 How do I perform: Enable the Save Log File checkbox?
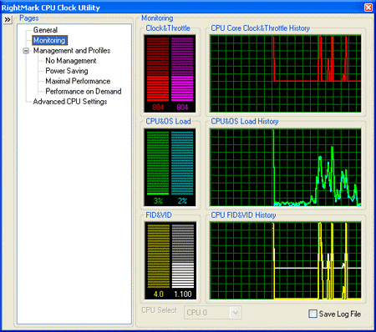[x=312, y=314]
